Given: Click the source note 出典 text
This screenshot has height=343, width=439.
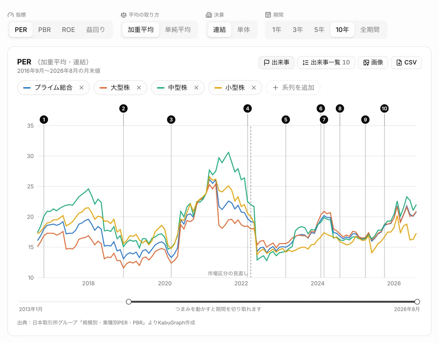Looking at the screenshot, I should [106, 323].
